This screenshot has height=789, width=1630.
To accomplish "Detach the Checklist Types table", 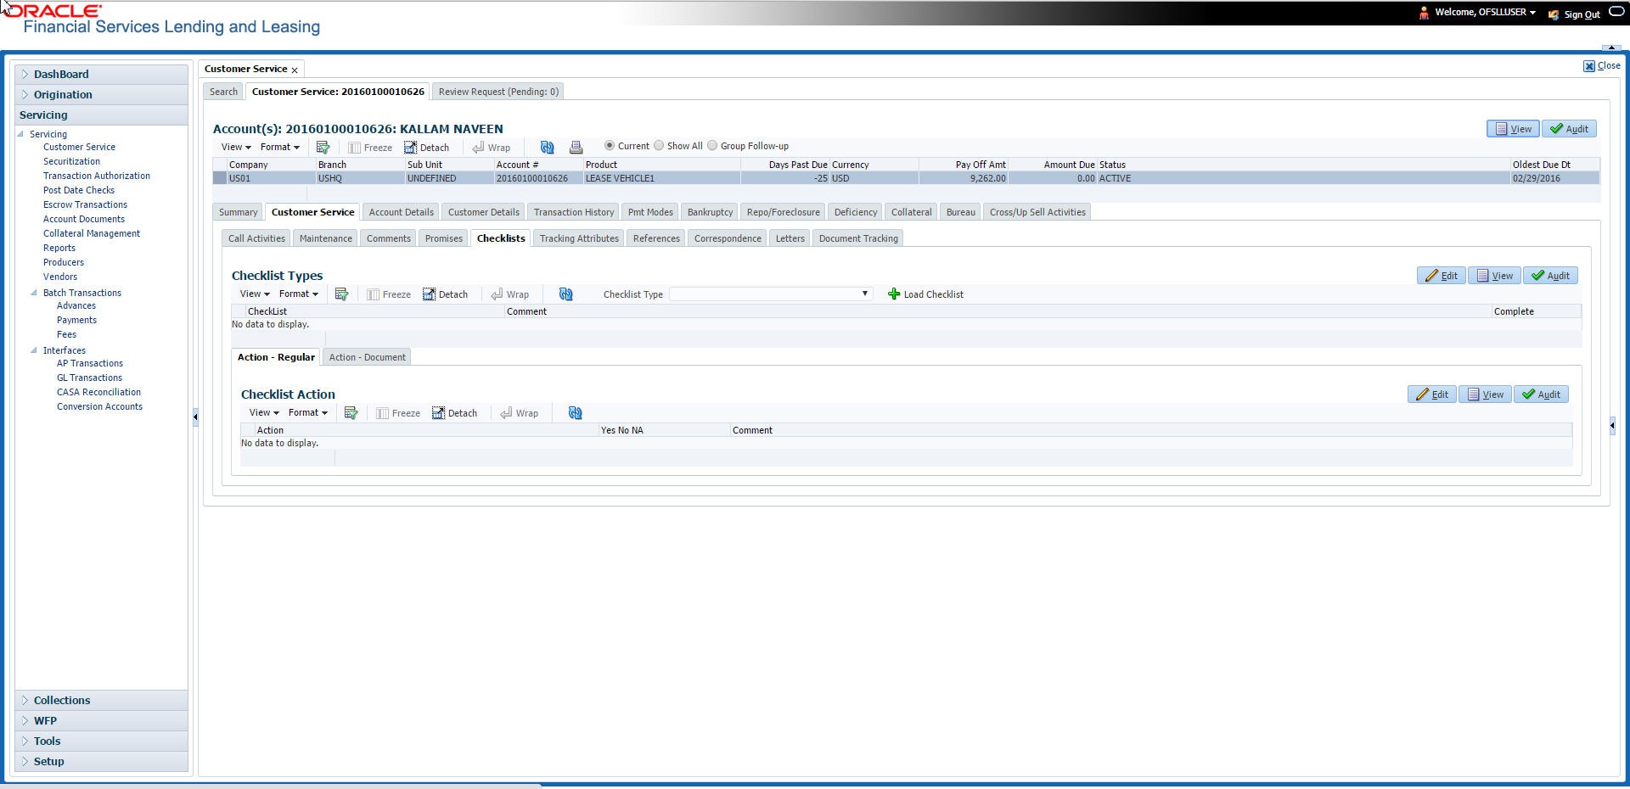I will (446, 294).
